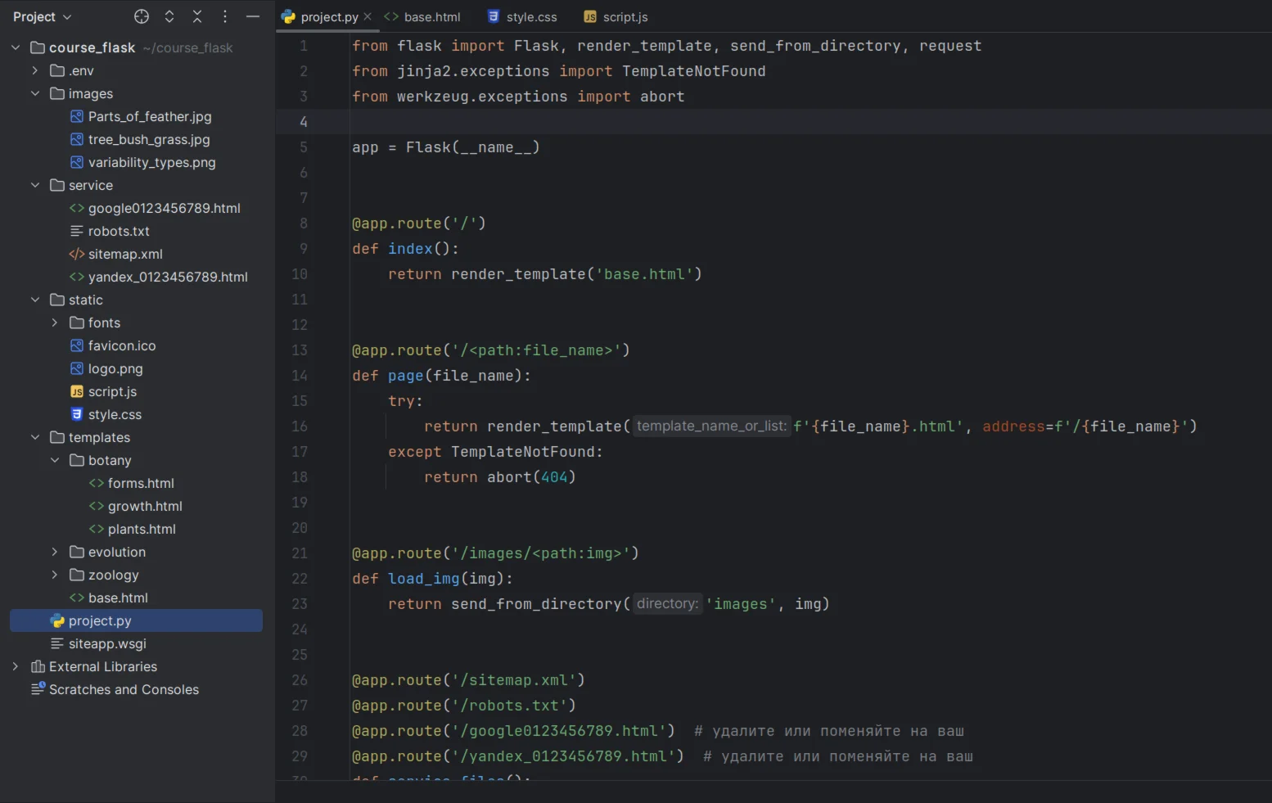Click Scratches and Consoles item

point(124,689)
